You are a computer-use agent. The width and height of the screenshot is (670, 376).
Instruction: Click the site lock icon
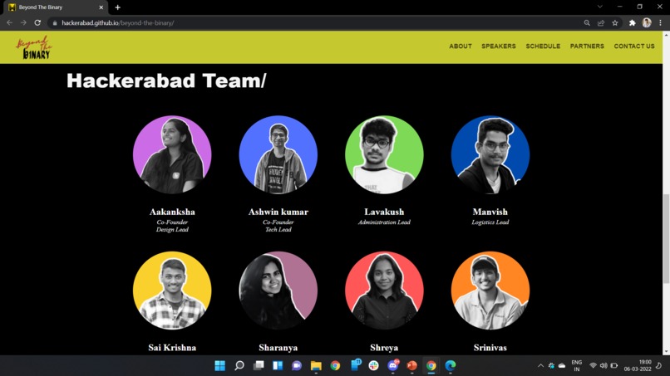[x=54, y=23]
